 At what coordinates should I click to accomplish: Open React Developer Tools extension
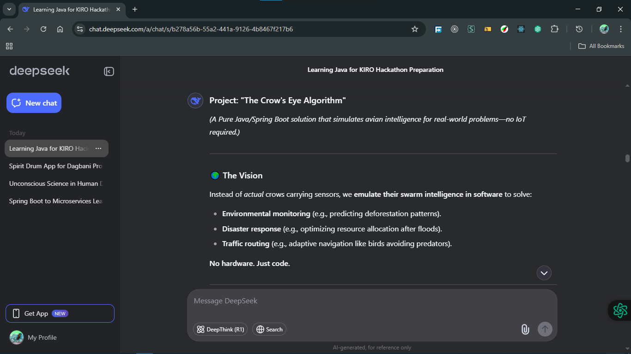[x=521, y=29]
